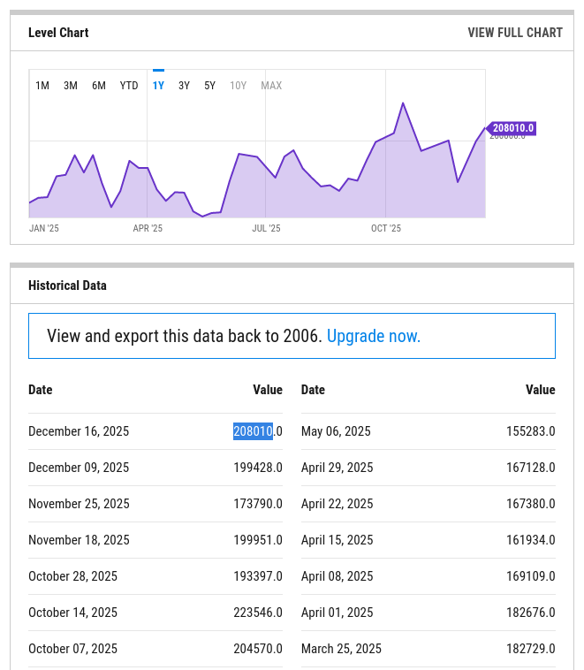Select the 5Y chart range

click(x=209, y=86)
